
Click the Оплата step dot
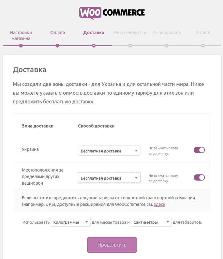point(57,46)
